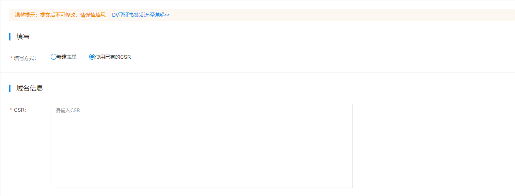515x196 pixels.
Task: Click the 填写 section heading
Action: coord(23,37)
